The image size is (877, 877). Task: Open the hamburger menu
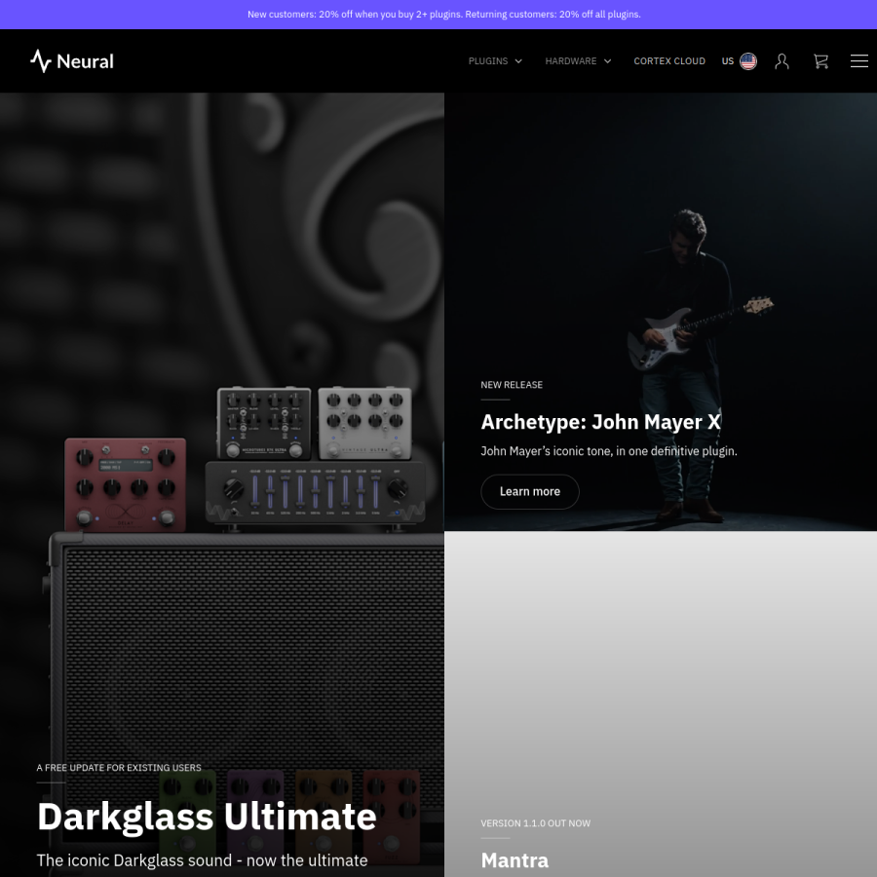click(x=859, y=61)
